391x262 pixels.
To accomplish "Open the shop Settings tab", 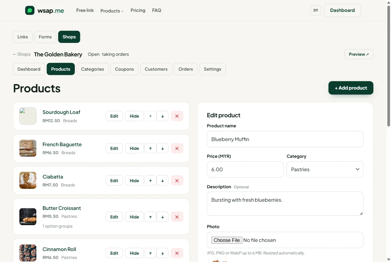I will coord(213,69).
